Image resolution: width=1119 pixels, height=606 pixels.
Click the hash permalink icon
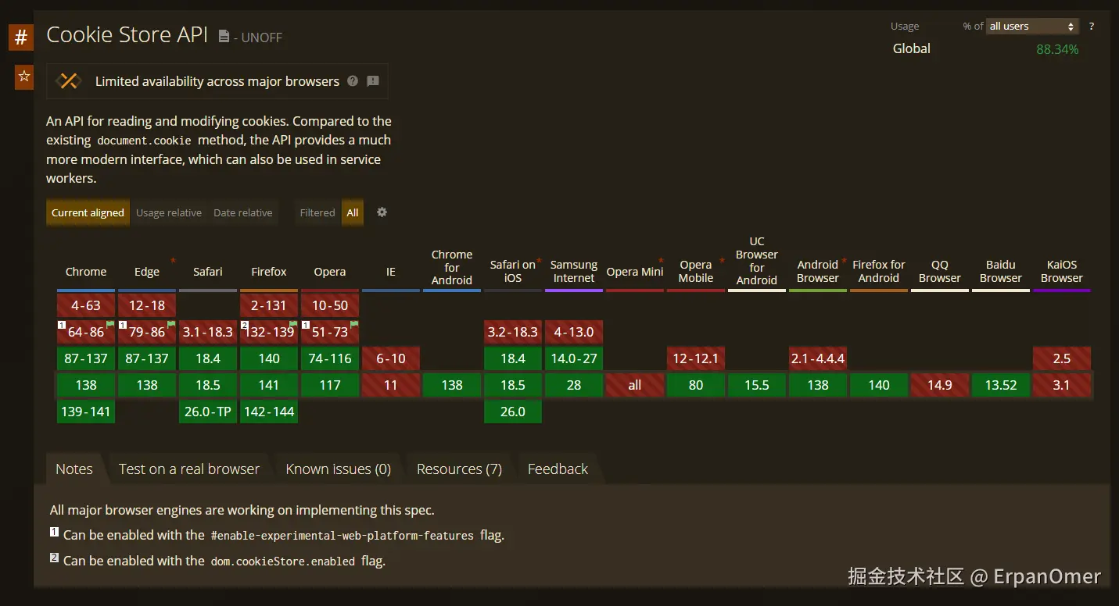click(21, 37)
